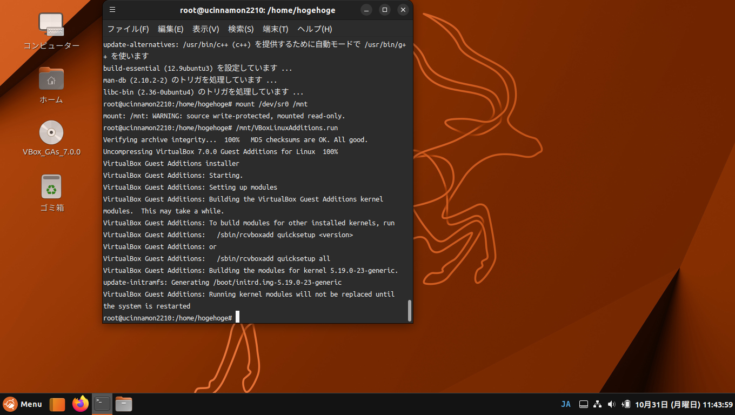
Task: Select the terminal window in the taskbar
Action: pos(102,404)
